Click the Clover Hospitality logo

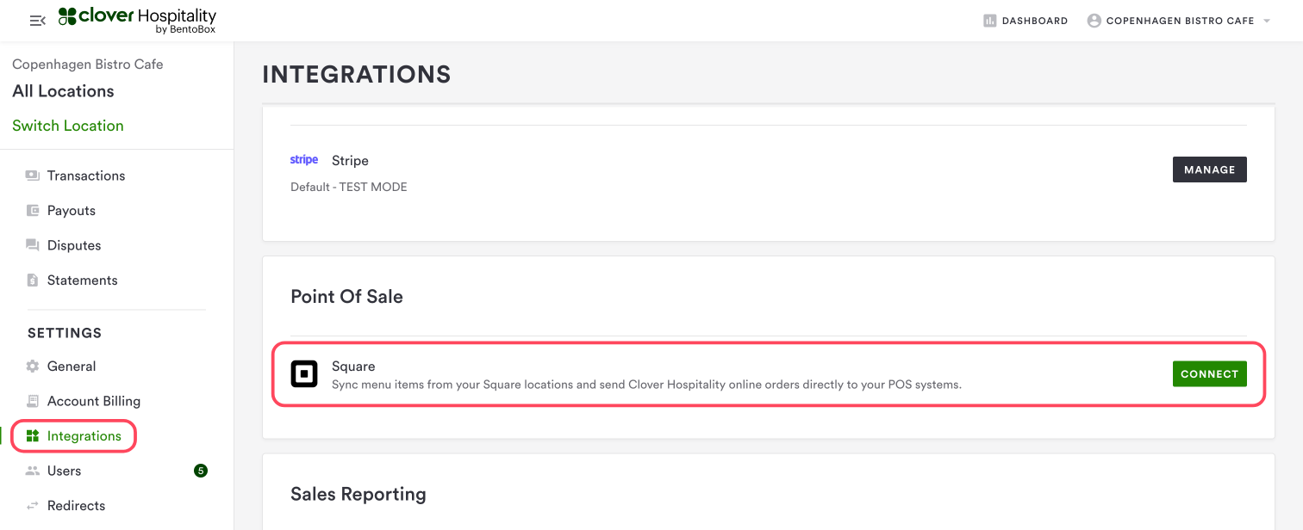click(x=137, y=21)
